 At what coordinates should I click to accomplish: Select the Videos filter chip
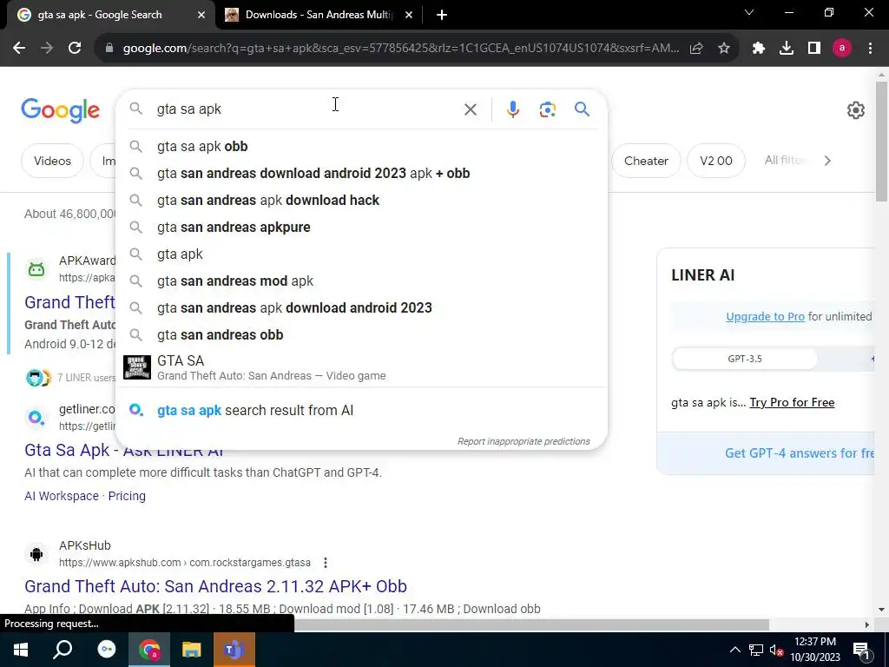coord(52,161)
